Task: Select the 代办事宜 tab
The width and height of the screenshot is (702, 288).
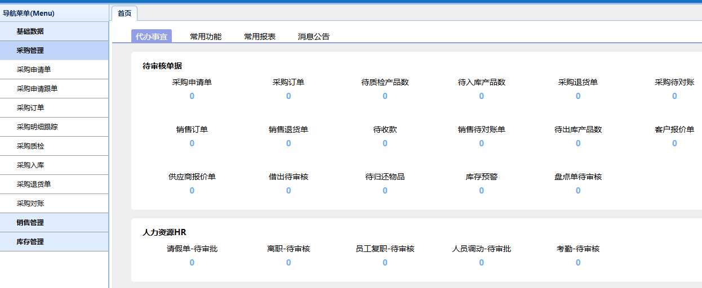Action: (x=152, y=37)
